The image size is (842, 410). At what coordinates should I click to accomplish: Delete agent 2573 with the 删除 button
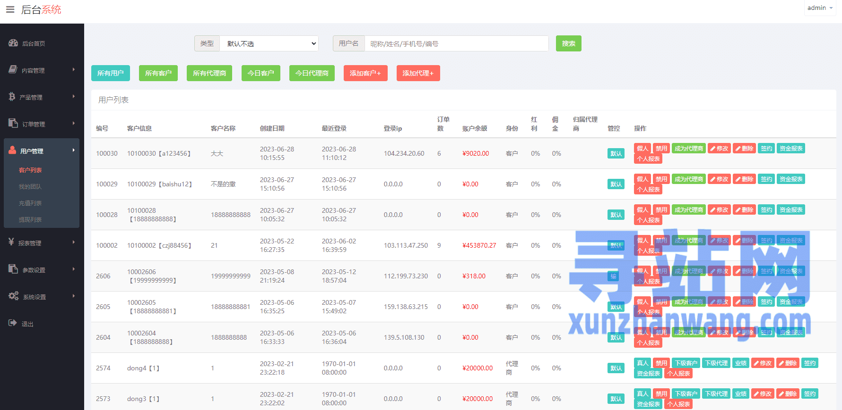[788, 394]
